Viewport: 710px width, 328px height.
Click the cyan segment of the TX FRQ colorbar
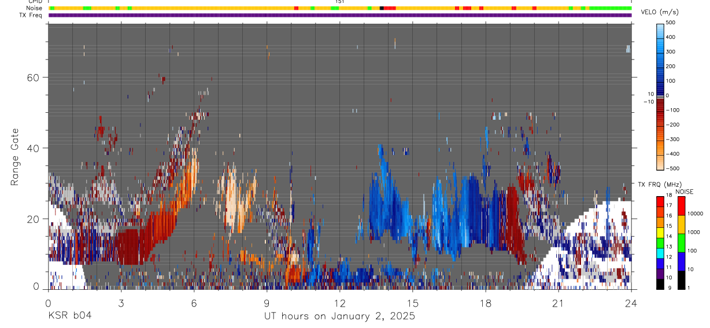660,253
